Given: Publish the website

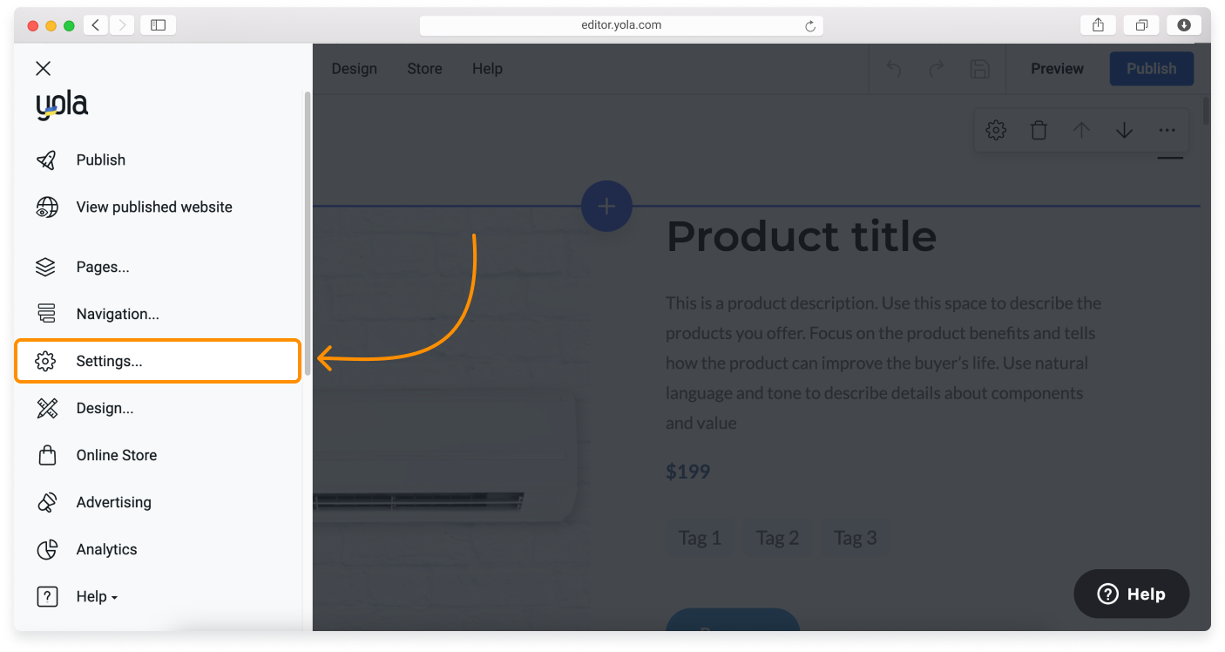Looking at the screenshot, I should click(1151, 68).
